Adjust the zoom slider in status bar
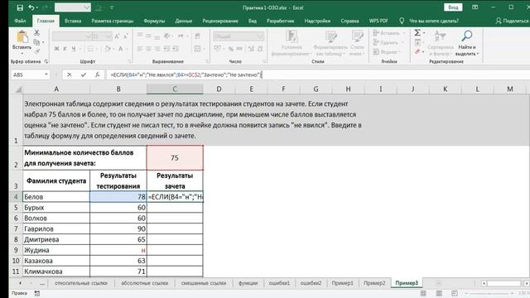Image resolution: width=530 pixels, height=298 pixels. [x=489, y=293]
